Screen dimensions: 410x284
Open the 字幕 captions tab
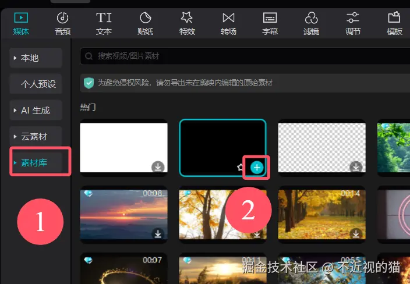point(270,24)
